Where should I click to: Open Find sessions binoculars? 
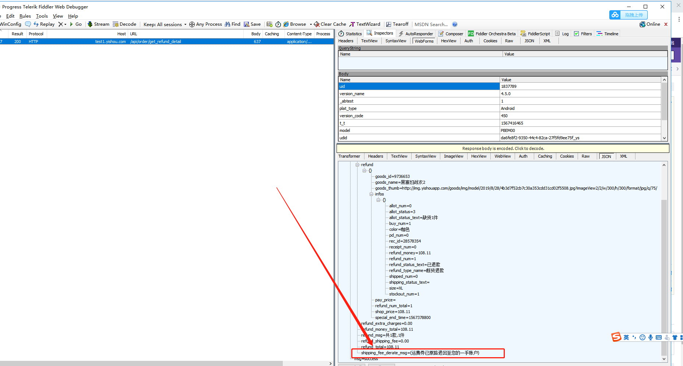click(x=232, y=24)
